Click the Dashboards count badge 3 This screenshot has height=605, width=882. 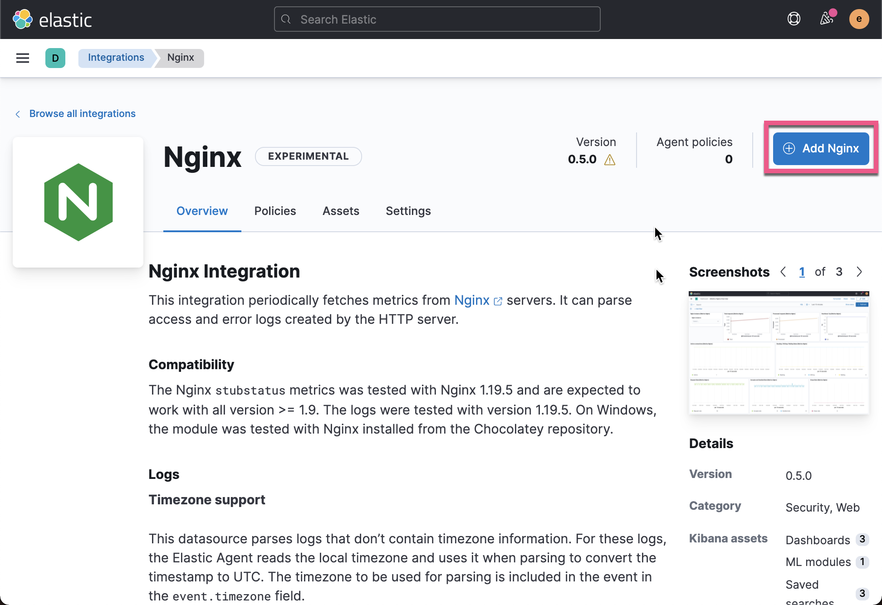click(x=862, y=539)
